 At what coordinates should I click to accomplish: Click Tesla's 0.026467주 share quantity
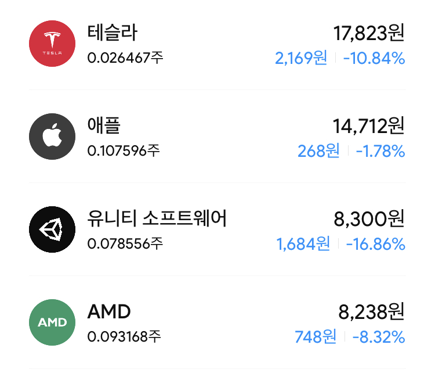click(125, 58)
